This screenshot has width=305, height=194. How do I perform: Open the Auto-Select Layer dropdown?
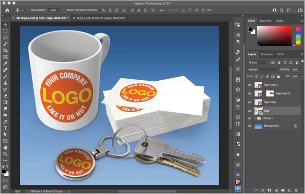[55, 10]
